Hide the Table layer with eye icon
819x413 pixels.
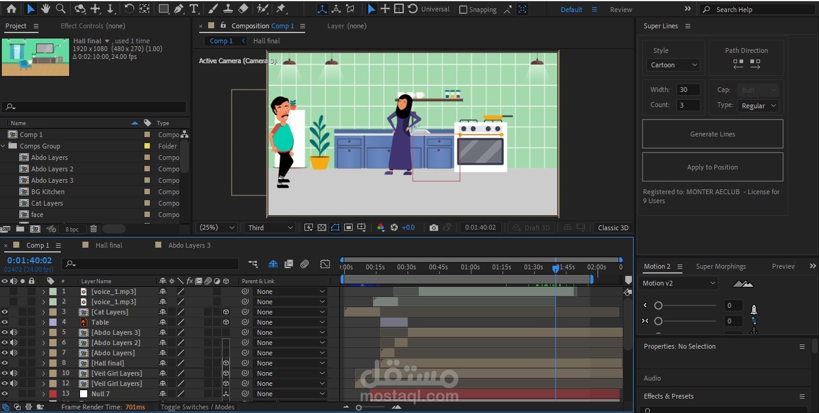(5, 322)
